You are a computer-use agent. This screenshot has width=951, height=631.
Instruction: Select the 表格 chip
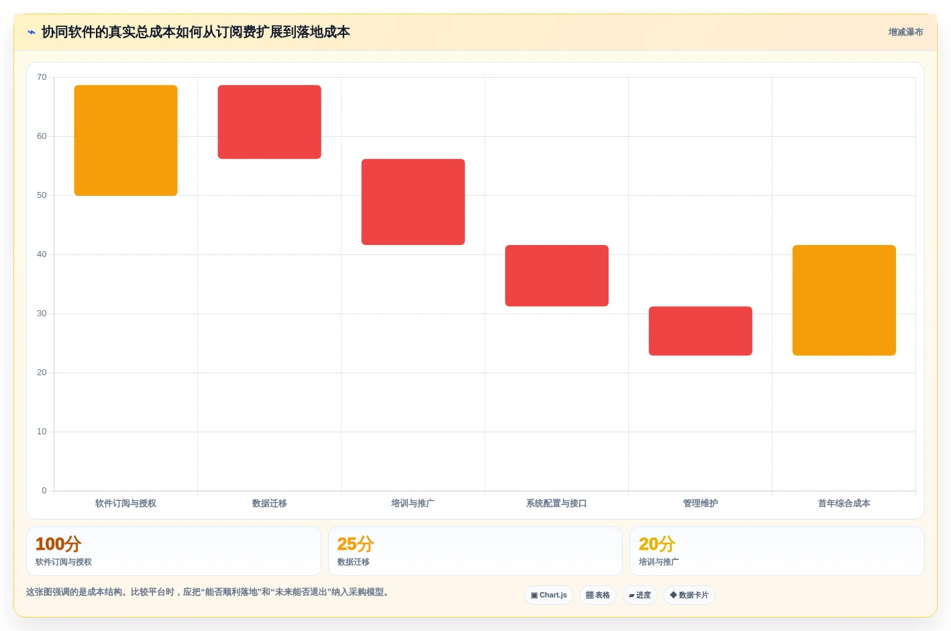tap(598, 595)
